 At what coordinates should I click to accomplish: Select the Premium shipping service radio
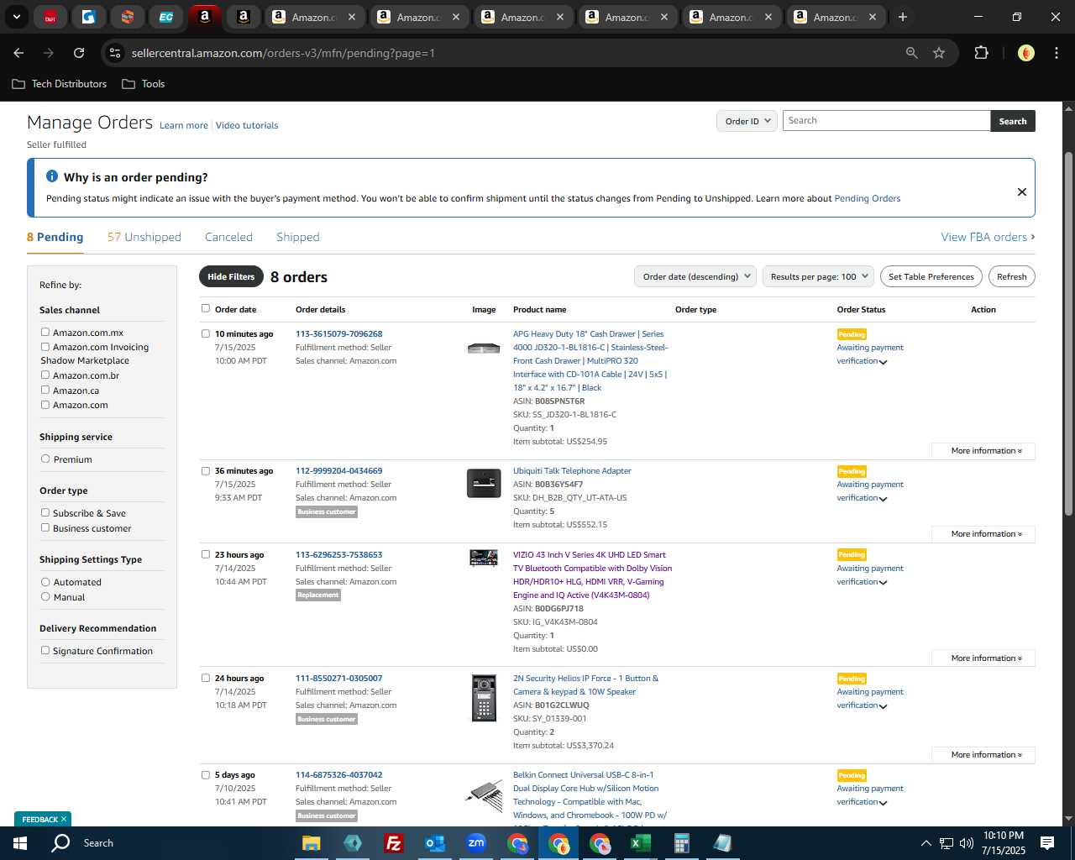pyautogui.click(x=45, y=459)
